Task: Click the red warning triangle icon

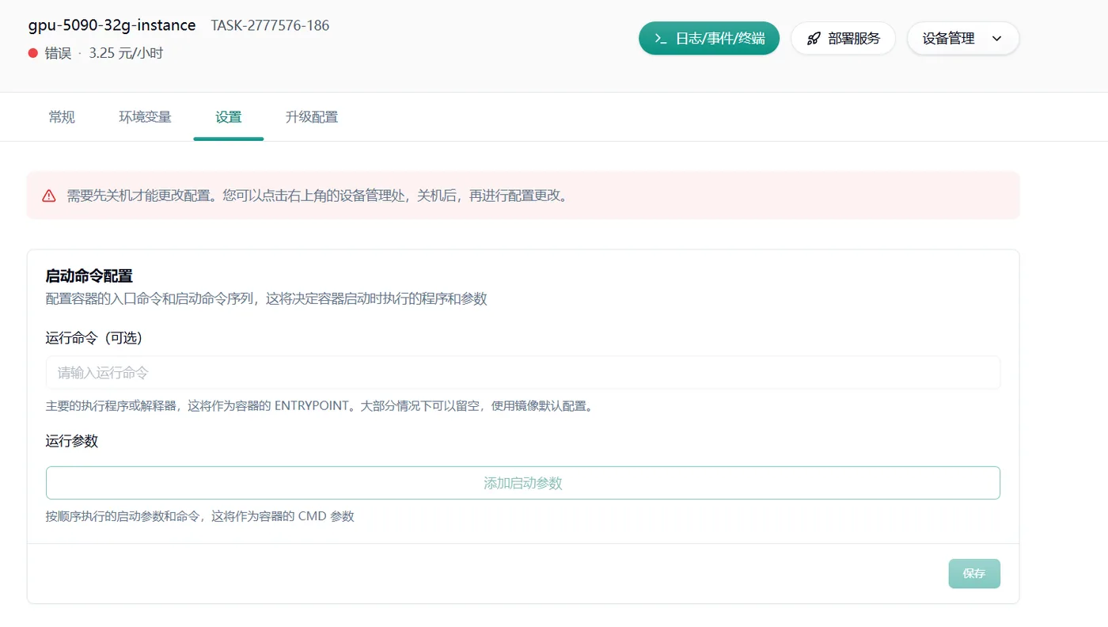Action: tap(49, 196)
